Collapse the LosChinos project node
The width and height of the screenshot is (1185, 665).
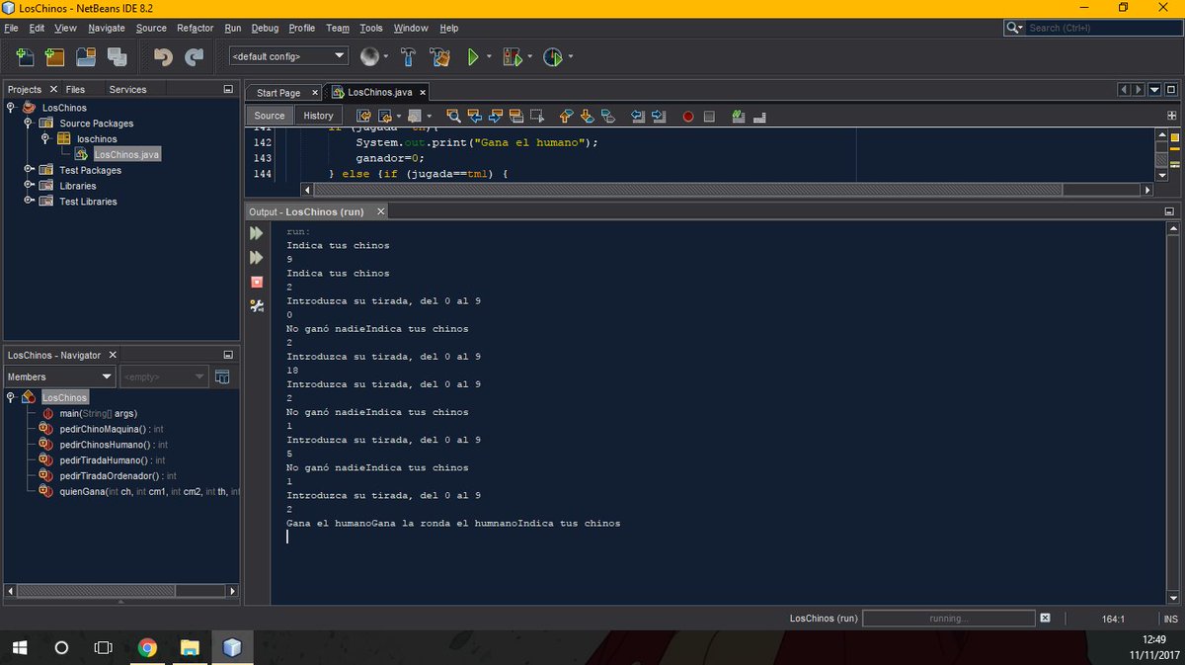(x=11, y=107)
